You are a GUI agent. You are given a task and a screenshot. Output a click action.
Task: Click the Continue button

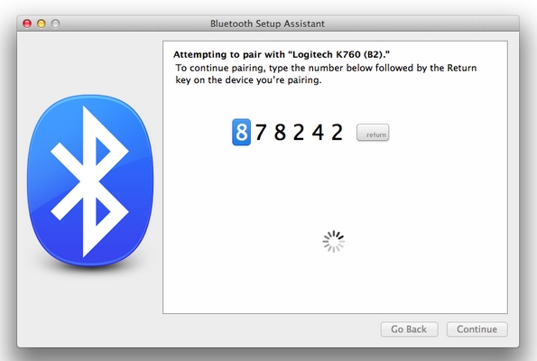tap(477, 329)
